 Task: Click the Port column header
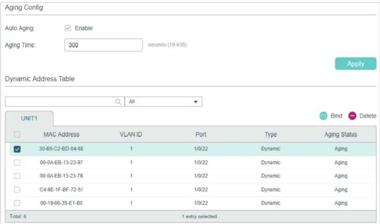201,134
